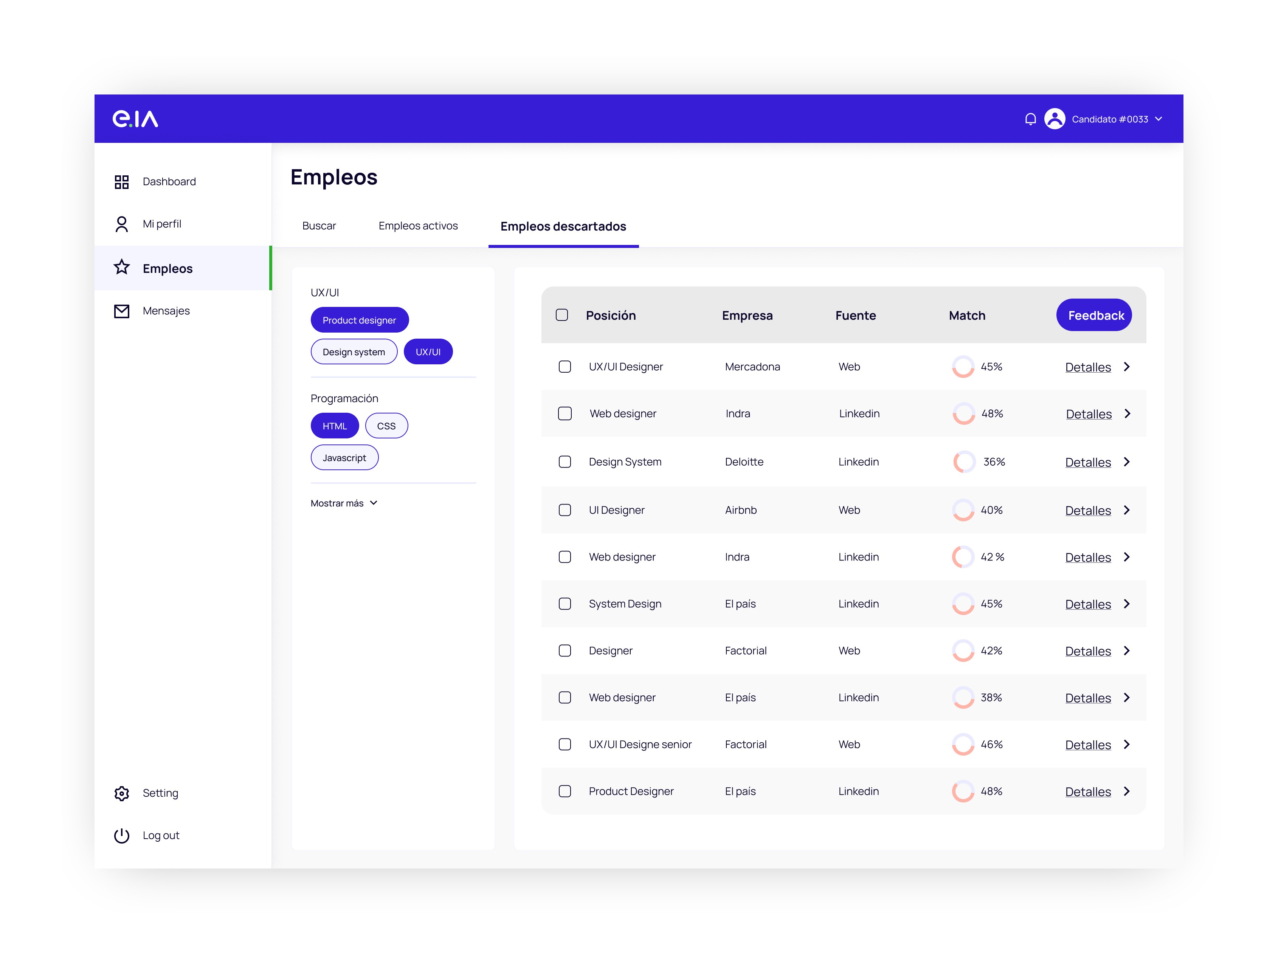
Task: Click the user avatar icon
Action: [1055, 119]
